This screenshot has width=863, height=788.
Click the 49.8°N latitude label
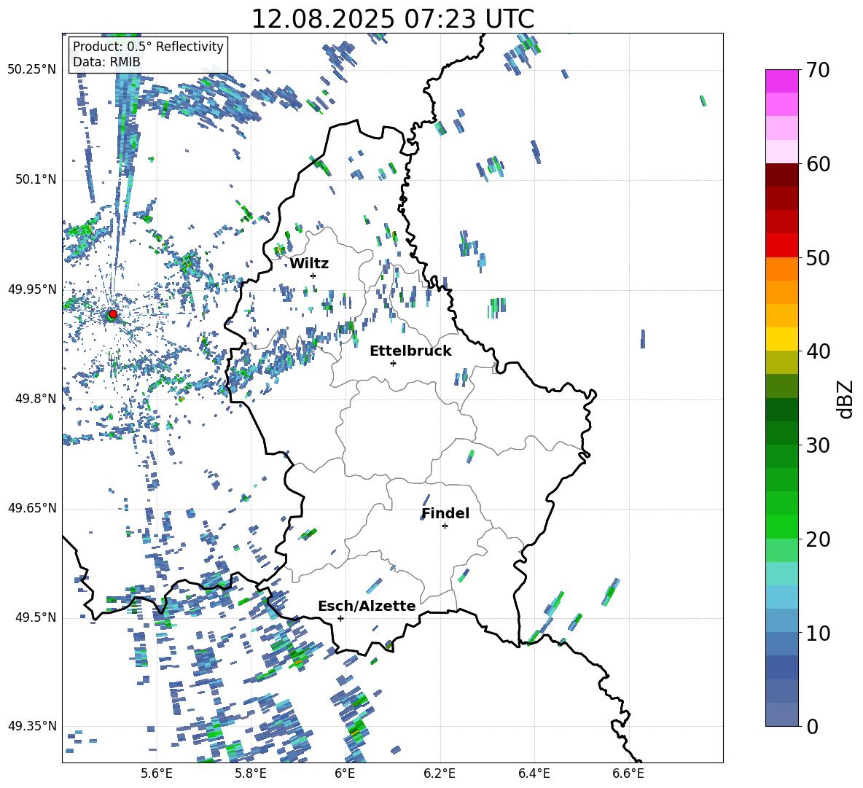click(x=36, y=399)
